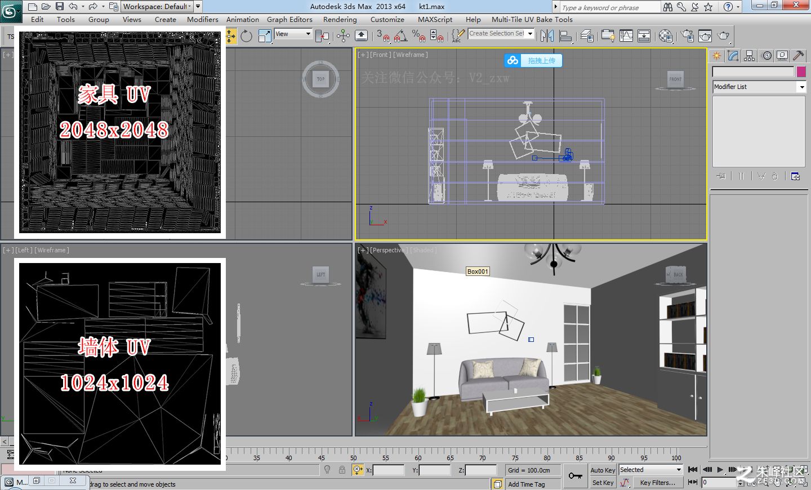Viewport: 811px width, 490px height.
Task: Click the Key Filters button
Action: point(657,483)
